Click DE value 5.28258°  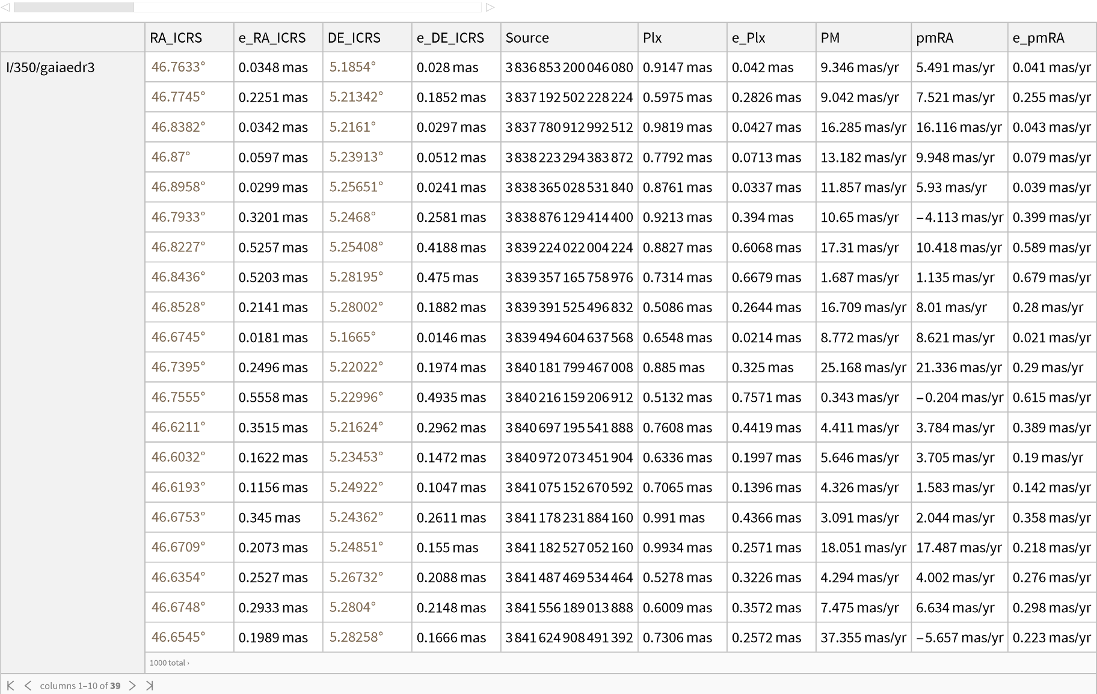(x=356, y=637)
